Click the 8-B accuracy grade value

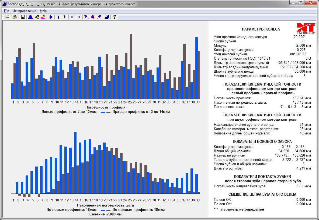[308, 59]
